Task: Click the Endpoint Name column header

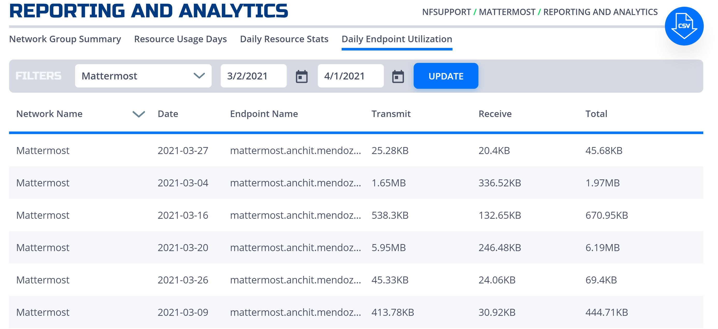Action: (x=264, y=114)
